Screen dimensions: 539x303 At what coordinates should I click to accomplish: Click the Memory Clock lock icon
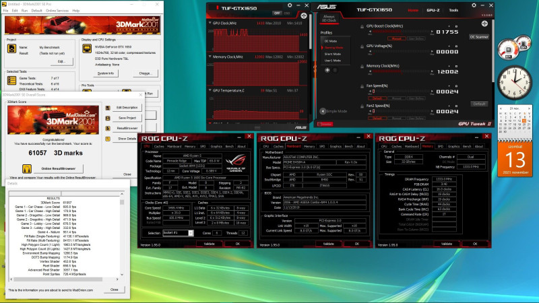coord(362,66)
